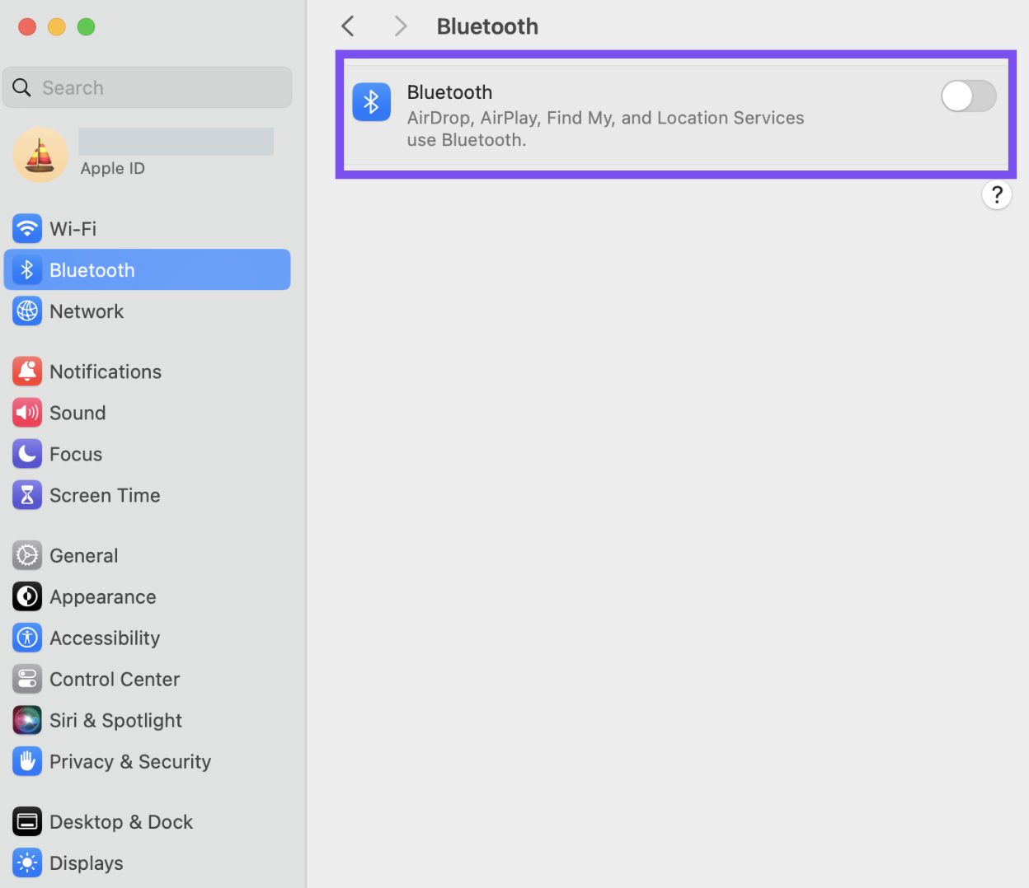Open Wi-Fi settings in the sidebar
The width and height of the screenshot is (1029, 888).
pos(148,229)
